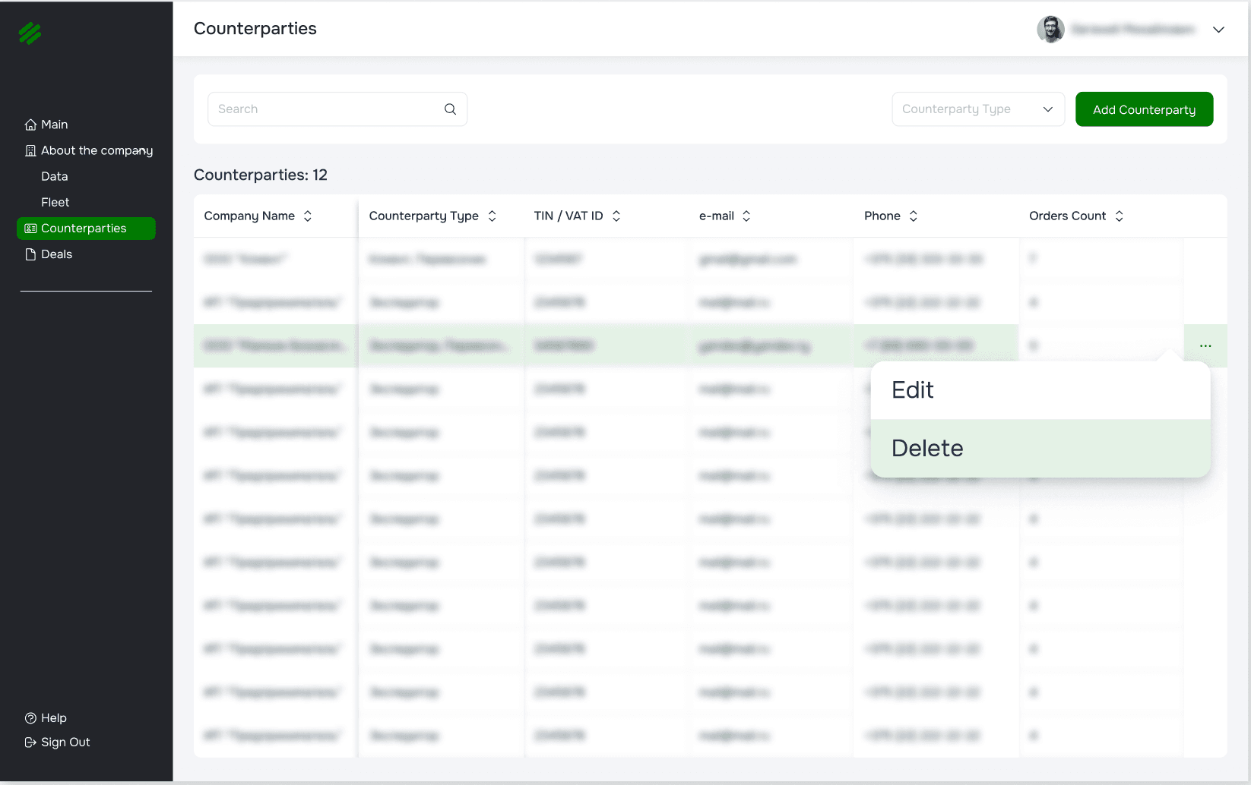The image size is (1251, 785).
Task: Sort by Counterparty Type column arrows
Action: coord(492,216)
